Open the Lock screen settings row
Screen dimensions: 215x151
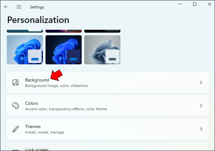coord(107,146)
